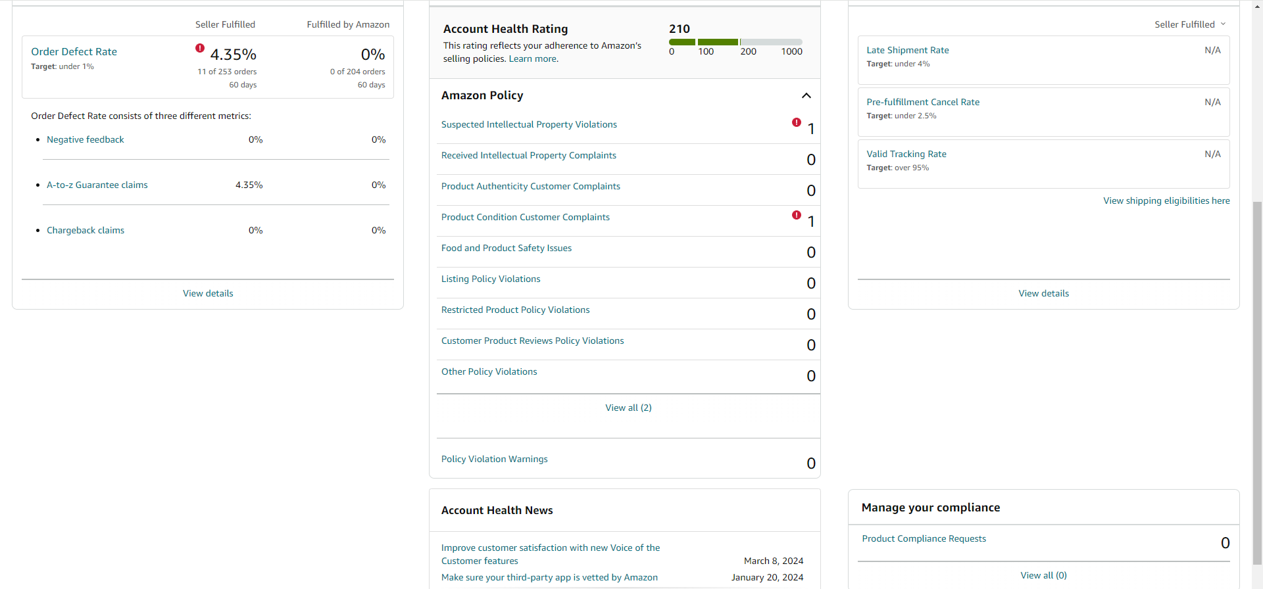
Task: Collapse the Amazon Policy section chevron
Action: click(806, 96)
